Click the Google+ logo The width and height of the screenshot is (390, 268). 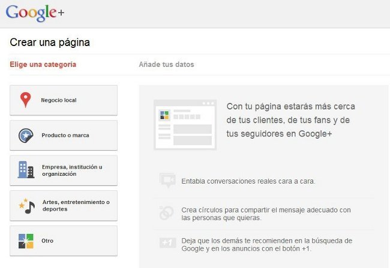coord(35,14)
